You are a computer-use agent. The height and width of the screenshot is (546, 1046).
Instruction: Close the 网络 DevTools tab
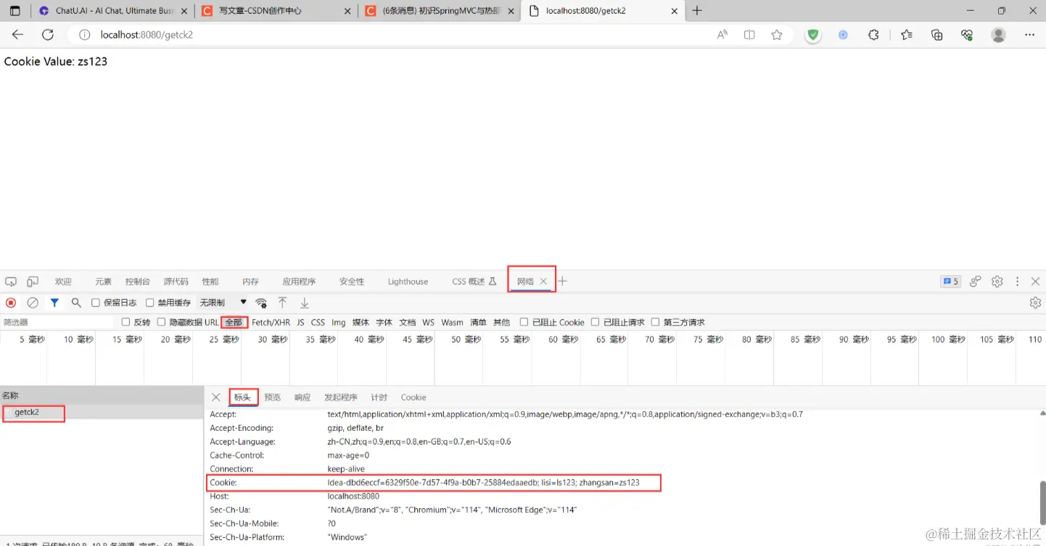point(543,282)
